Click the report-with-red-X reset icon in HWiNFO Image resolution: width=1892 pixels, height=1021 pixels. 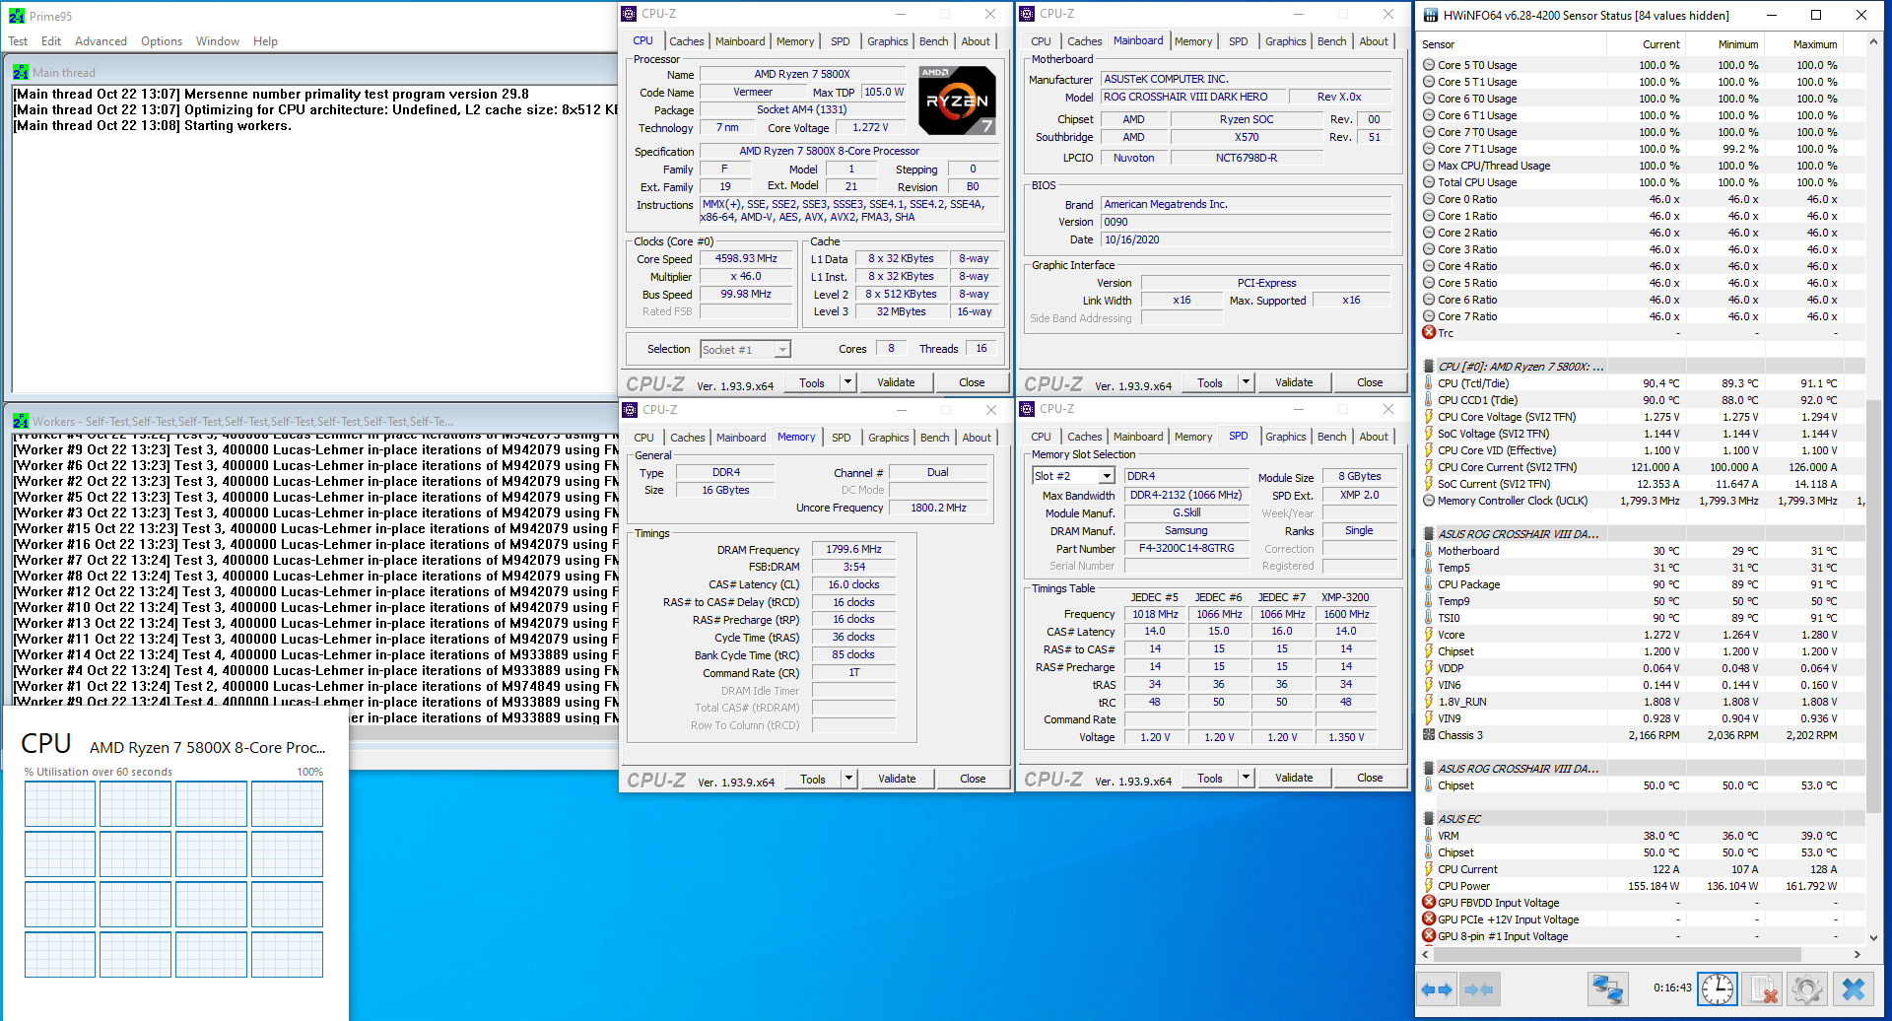(x=1763, y=988)
